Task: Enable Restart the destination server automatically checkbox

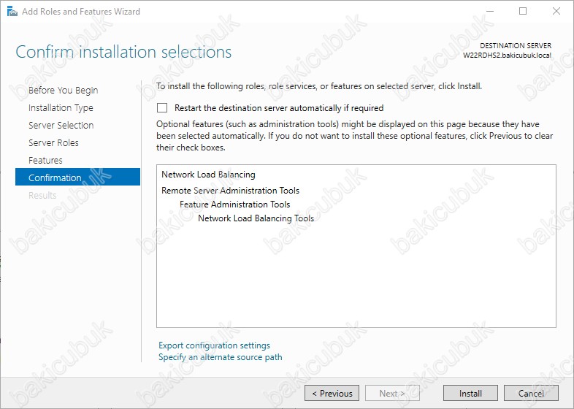Action: click(x=162, y=107)
